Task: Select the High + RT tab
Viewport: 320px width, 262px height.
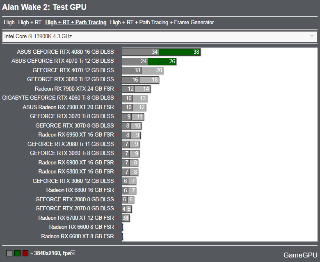Action: coord(30,23)
